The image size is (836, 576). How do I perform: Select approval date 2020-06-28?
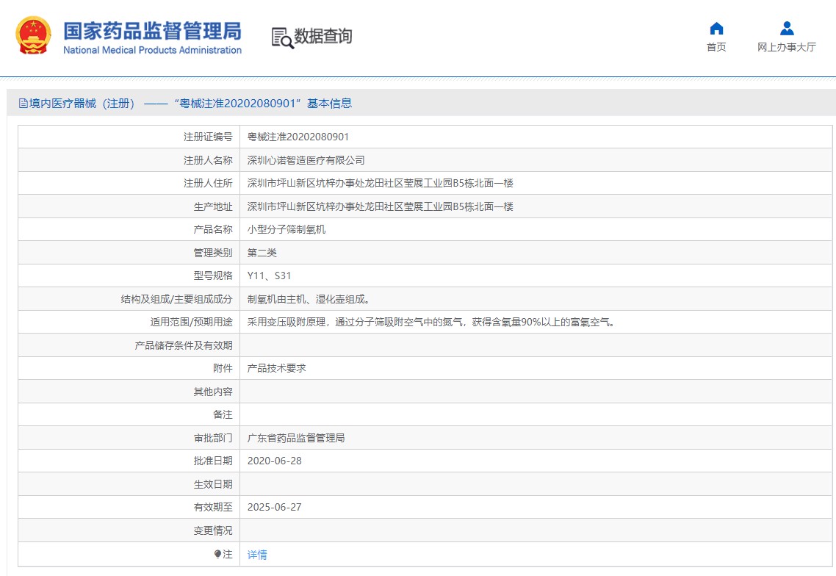[275, 461]
